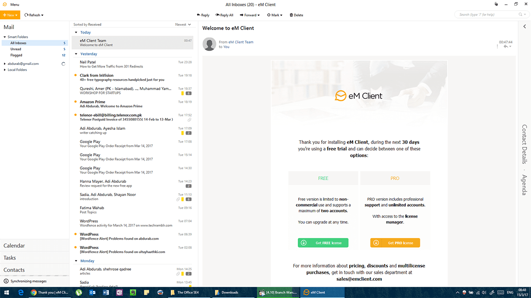Click the download icon on Get PRO license

(376, 243)
